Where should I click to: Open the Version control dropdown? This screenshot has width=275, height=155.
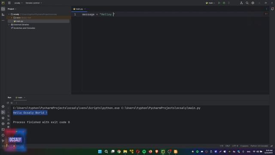(34, 3)
